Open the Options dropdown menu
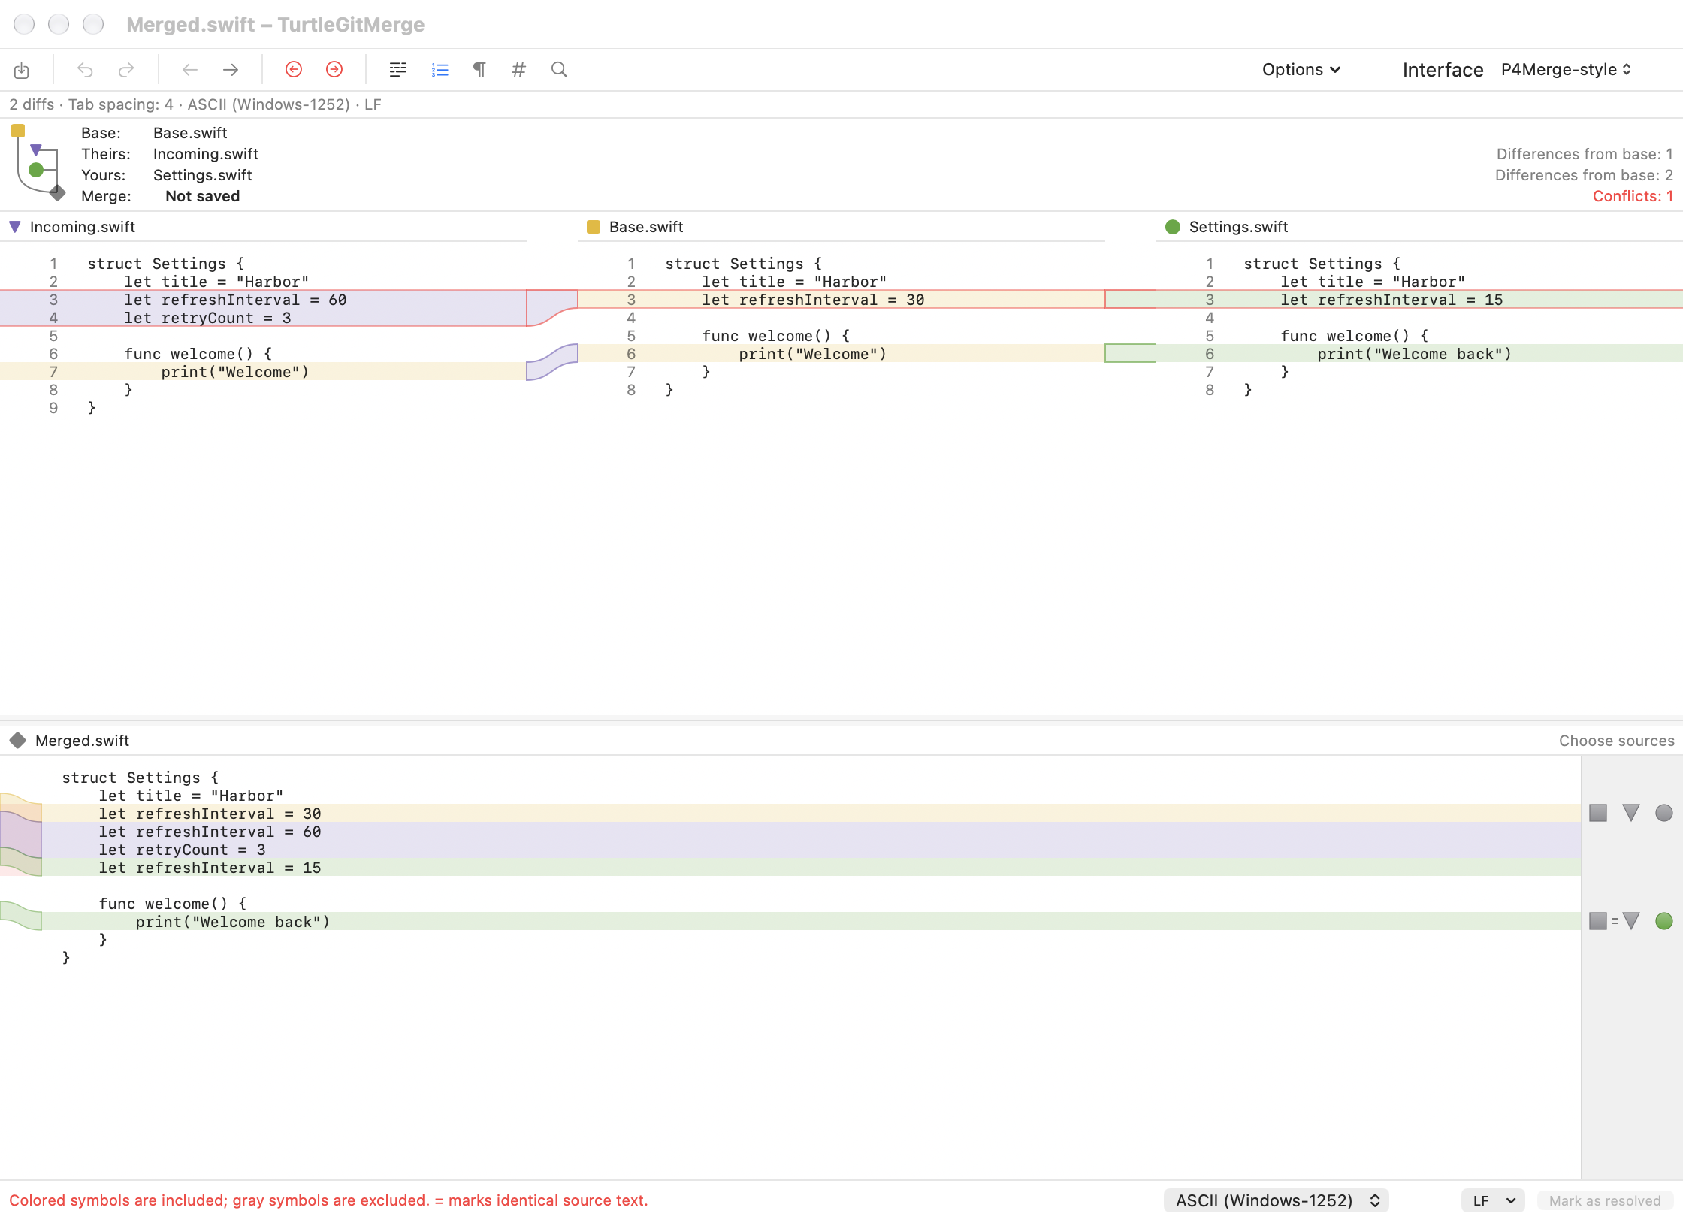 coord(1301,70)
